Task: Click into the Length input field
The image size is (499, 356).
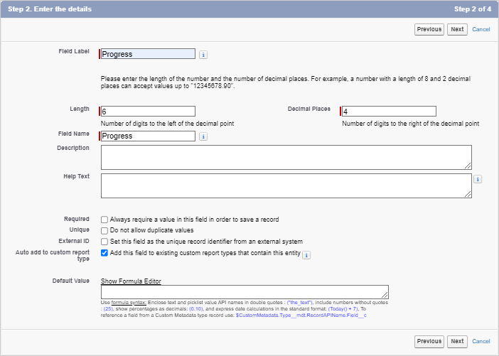Action: point(149,112)
